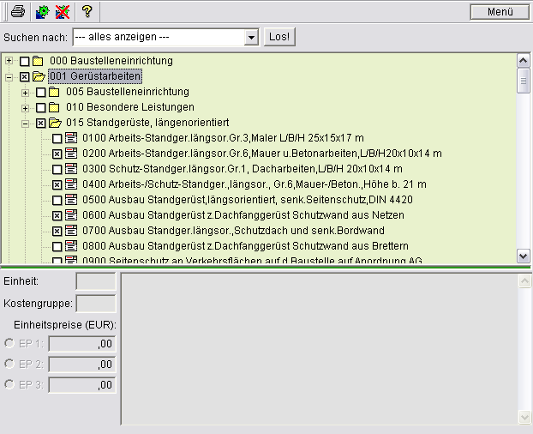The image size is (533, 434).
Task: Click the tree scrollbar thumb
Action: click(x=523, y=81)
